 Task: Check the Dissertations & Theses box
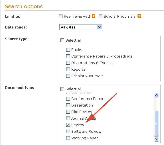click(68, 63)
